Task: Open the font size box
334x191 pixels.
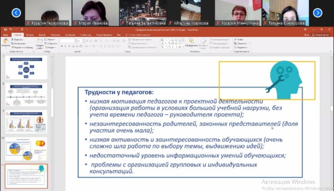Action: [79, 41]
